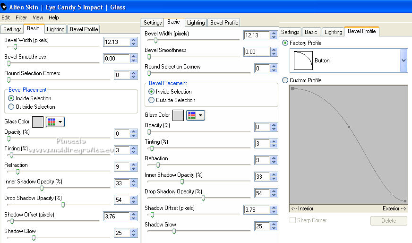The width and height of the screenshot is (412, 243).
Task: Switch to the left Lighting tab
Action: pos(55,29)
